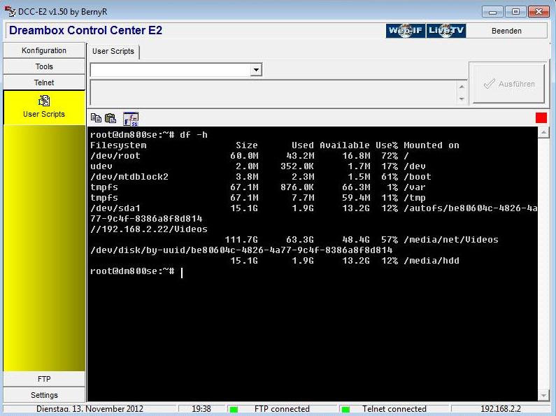Viewport: 556px width, 416px height.
Task: Click the copy icon above the terminal
Action: coord(96,119)
